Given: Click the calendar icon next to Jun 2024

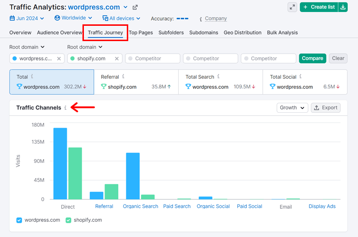Looking at the screenshot, I should tap(12, 18).
